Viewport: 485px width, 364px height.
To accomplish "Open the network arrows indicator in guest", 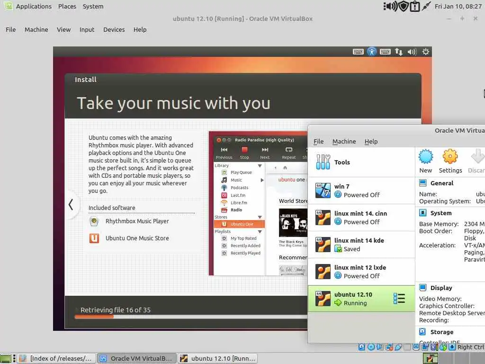I will tap(399, 52).
